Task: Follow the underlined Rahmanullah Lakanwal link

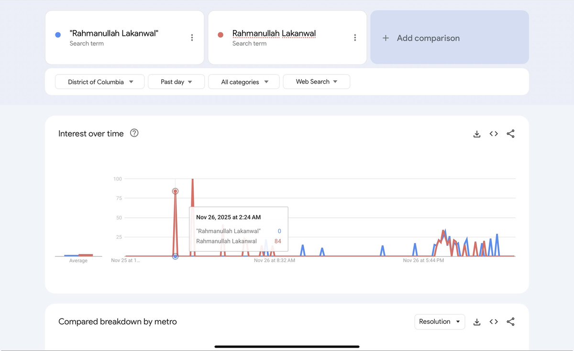Action: pyautogui.click(x=274, y=33)
